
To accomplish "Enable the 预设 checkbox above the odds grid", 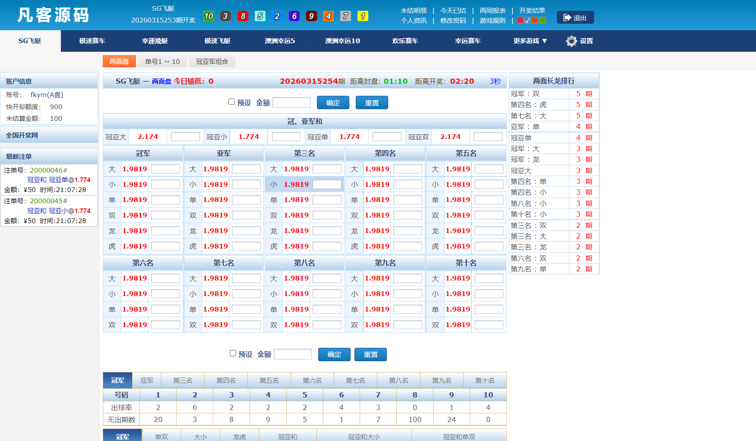I will [x=232, y=101].
